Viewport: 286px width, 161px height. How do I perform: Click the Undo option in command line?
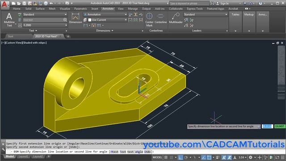tap(147, 152)
